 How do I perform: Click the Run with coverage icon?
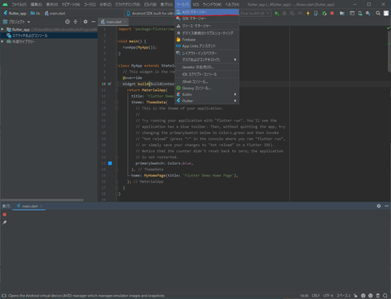[292, 13]
